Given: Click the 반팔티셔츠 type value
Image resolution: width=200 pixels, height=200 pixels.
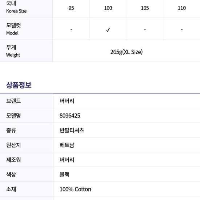Looking at the screenshot, I should (x=72, y=130).
